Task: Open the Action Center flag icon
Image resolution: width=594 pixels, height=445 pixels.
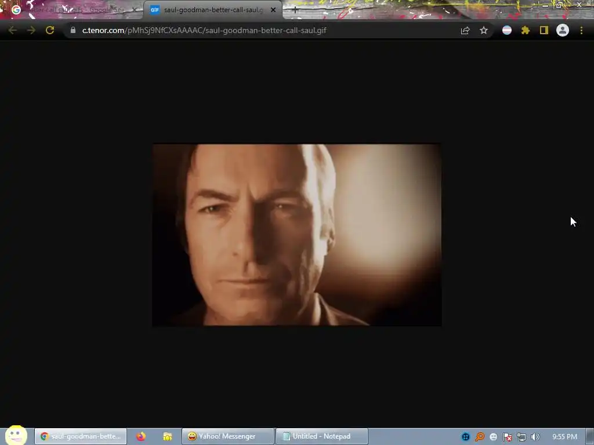Action: coord(507,437)
